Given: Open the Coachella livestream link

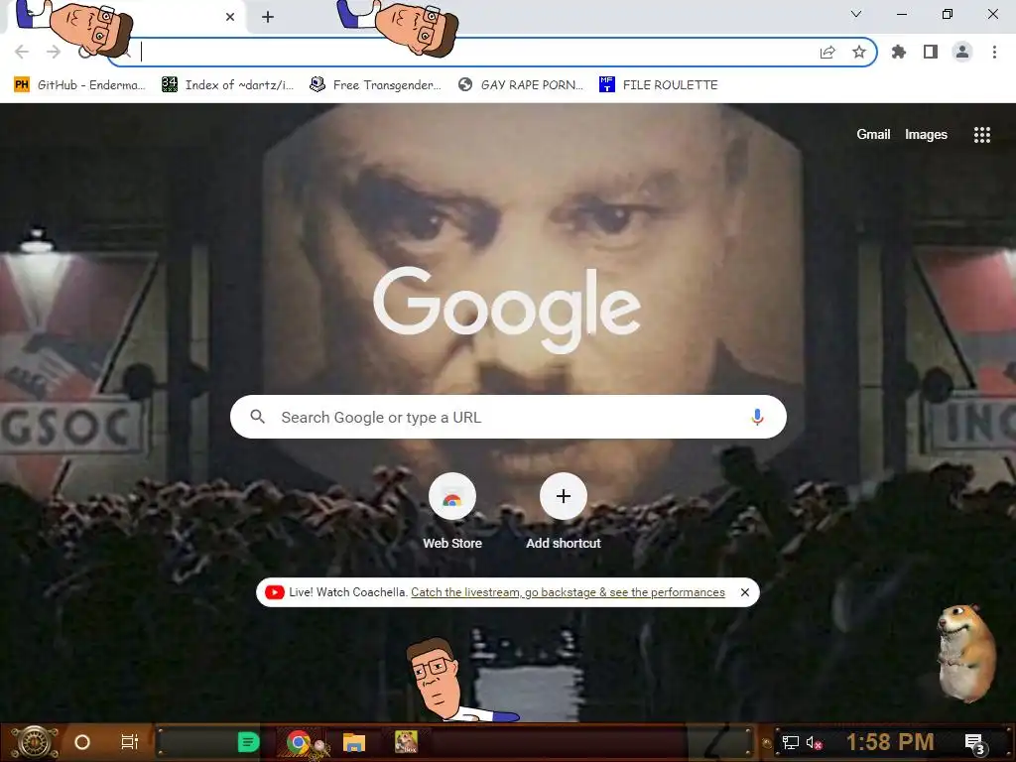Looking at the screenshot, I should [x=568, y=592].
